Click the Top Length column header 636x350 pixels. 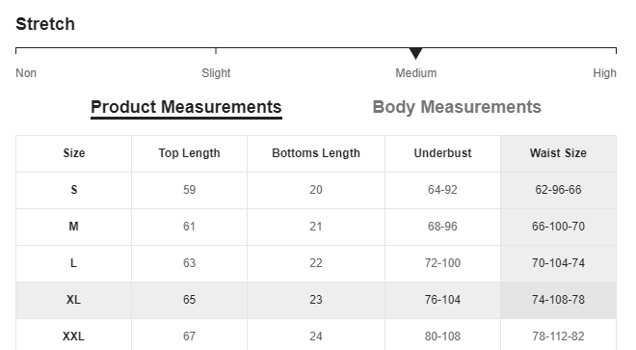coord(189,153)
